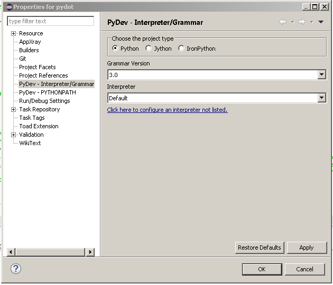The width and height of the screenshot is (333, 285).
Task: Open the Toad Extension page
Action: click(39, 126)
